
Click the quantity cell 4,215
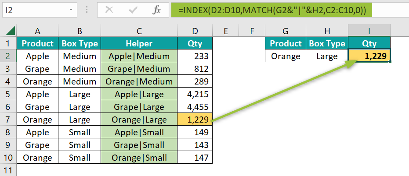click(195, 94)
